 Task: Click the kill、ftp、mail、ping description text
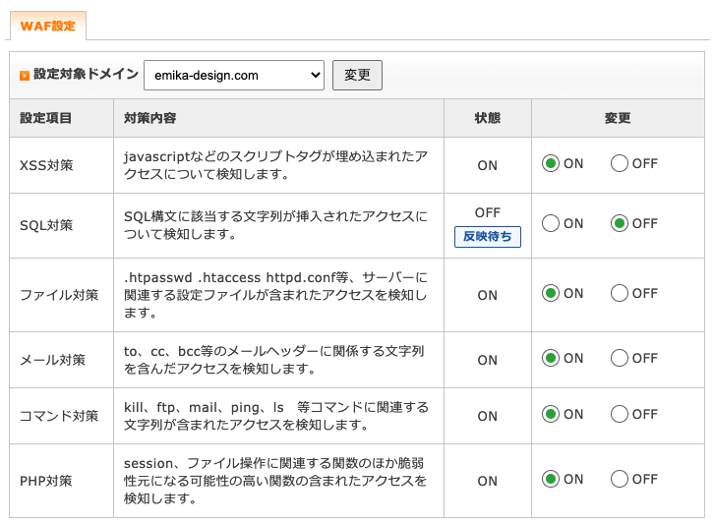[x=276, y=416]
